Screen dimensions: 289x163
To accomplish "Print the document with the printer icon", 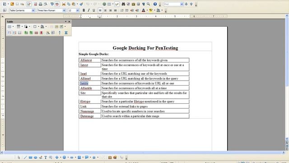I will pos(40,4).
